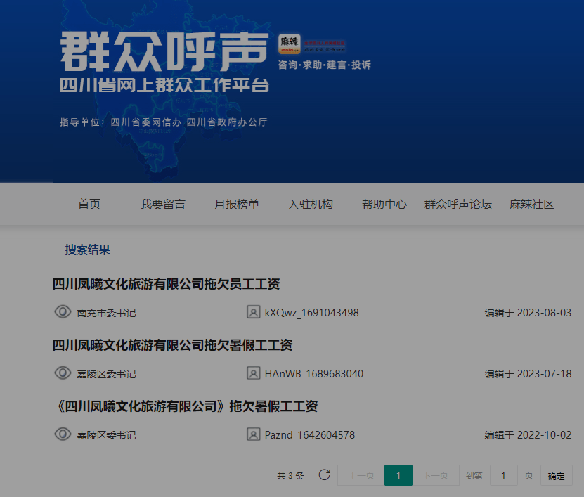Click user icon beside HAnWB_1689683040
The width and height of the screenshot is (584, 497).
(x=254, y=373)
